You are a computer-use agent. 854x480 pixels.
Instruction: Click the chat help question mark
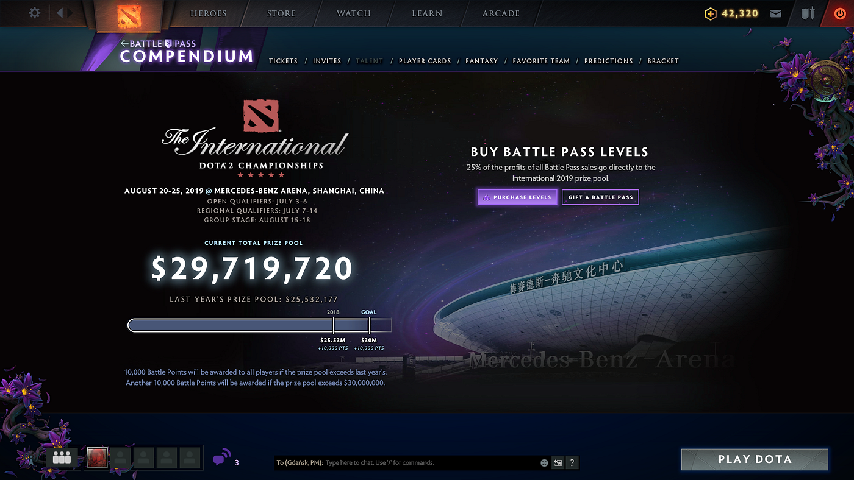tap(572, 463)
